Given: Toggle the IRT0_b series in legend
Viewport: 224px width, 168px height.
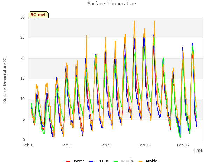Looking at the screenshot, I should (127, 161).
